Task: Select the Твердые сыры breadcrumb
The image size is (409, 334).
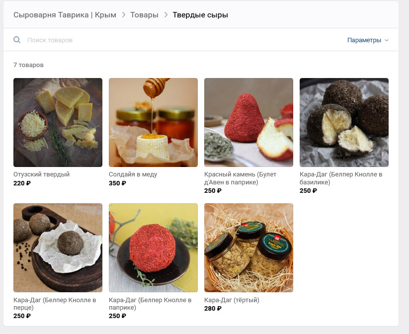Action: click(200, 15)
